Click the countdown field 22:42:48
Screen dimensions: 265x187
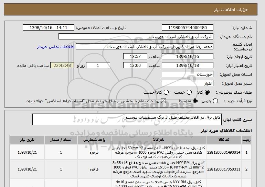(x=62, y=66)
